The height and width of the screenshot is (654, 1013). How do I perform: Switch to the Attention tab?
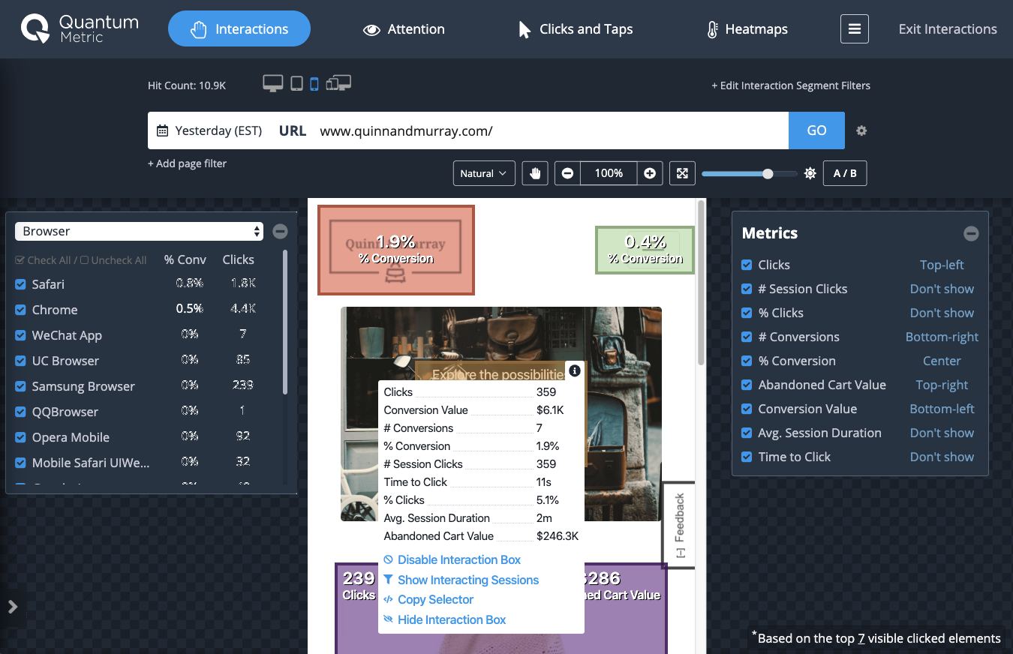click(x=404, y=29)
